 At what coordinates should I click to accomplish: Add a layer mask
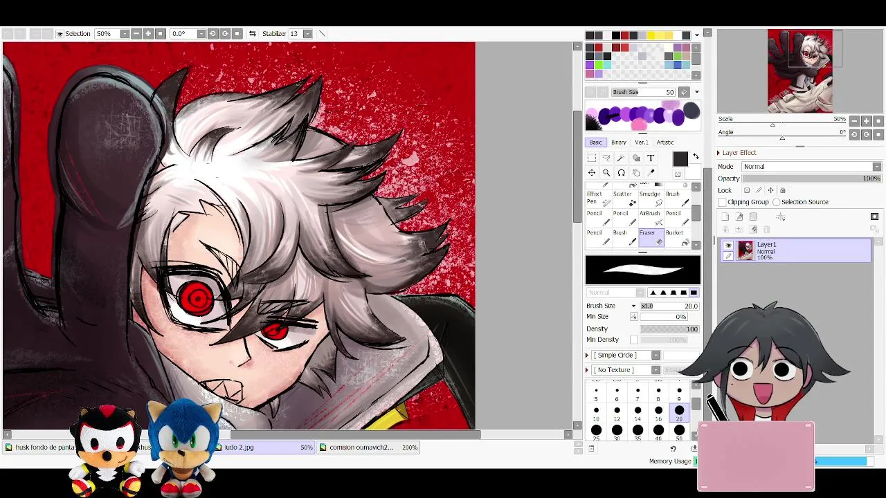point(874,216)
